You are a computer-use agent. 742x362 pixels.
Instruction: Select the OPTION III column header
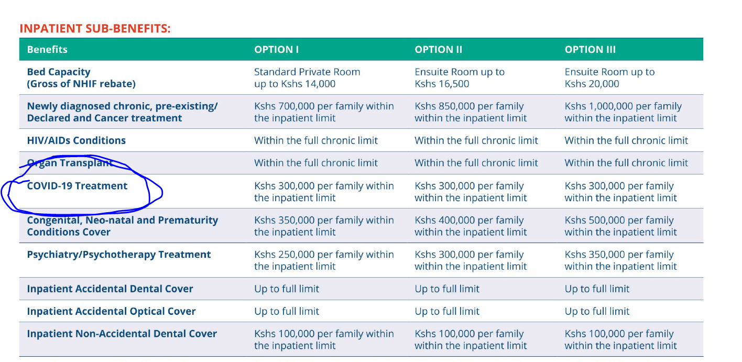click(x=590, y=50)
